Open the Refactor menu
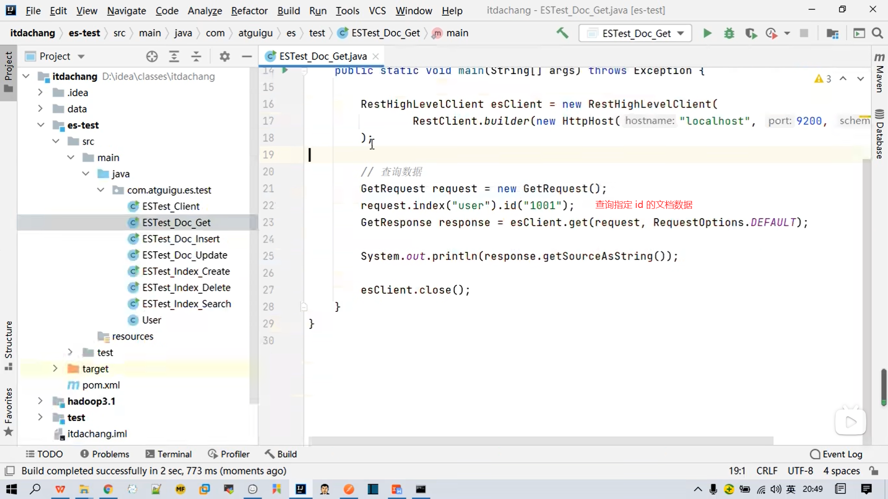This screenshot has width=888, height=499. pyautogui.click(x=249, y=11)
